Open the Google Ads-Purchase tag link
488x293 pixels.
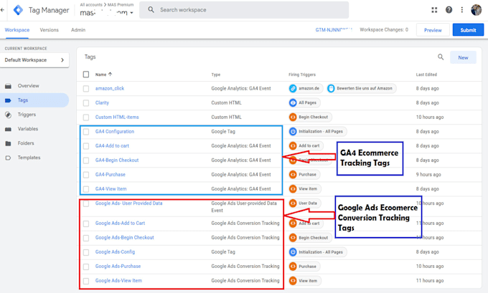118,266
